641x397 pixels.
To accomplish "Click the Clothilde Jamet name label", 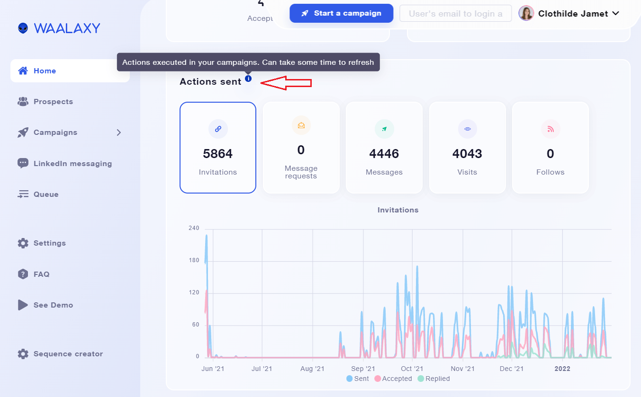I will [573, 14].
